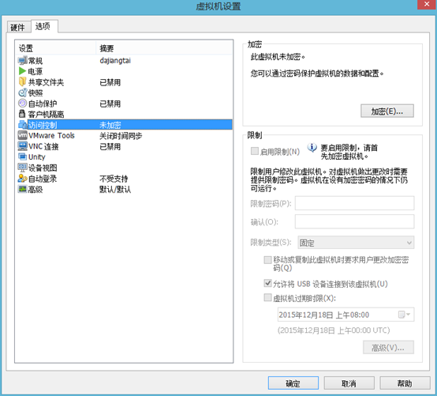The width and height of the screenshot is (437, 396).
Task: Click the 不受支持 summary text
Action: click(114, 179)
